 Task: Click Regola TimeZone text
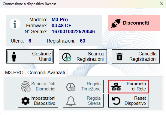(x=91, y=86)
